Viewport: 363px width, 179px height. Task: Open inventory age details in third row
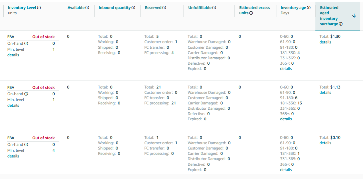pos(286,170)
